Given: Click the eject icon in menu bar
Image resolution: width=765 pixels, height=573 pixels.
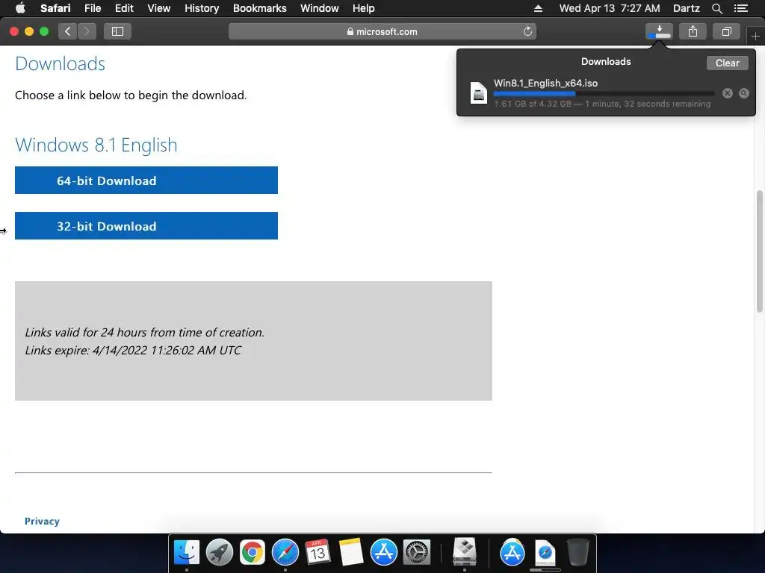Looking at the screenshot, I should pos(538,8).
